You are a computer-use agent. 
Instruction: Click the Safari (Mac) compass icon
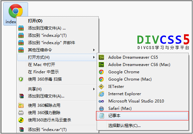pyautogui.click(x=101, y=108)
